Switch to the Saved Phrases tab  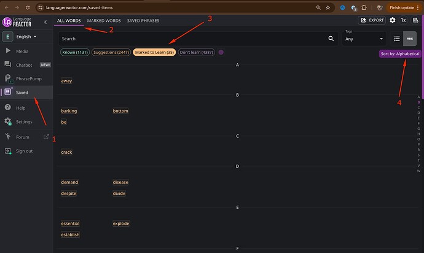point(143,20)
